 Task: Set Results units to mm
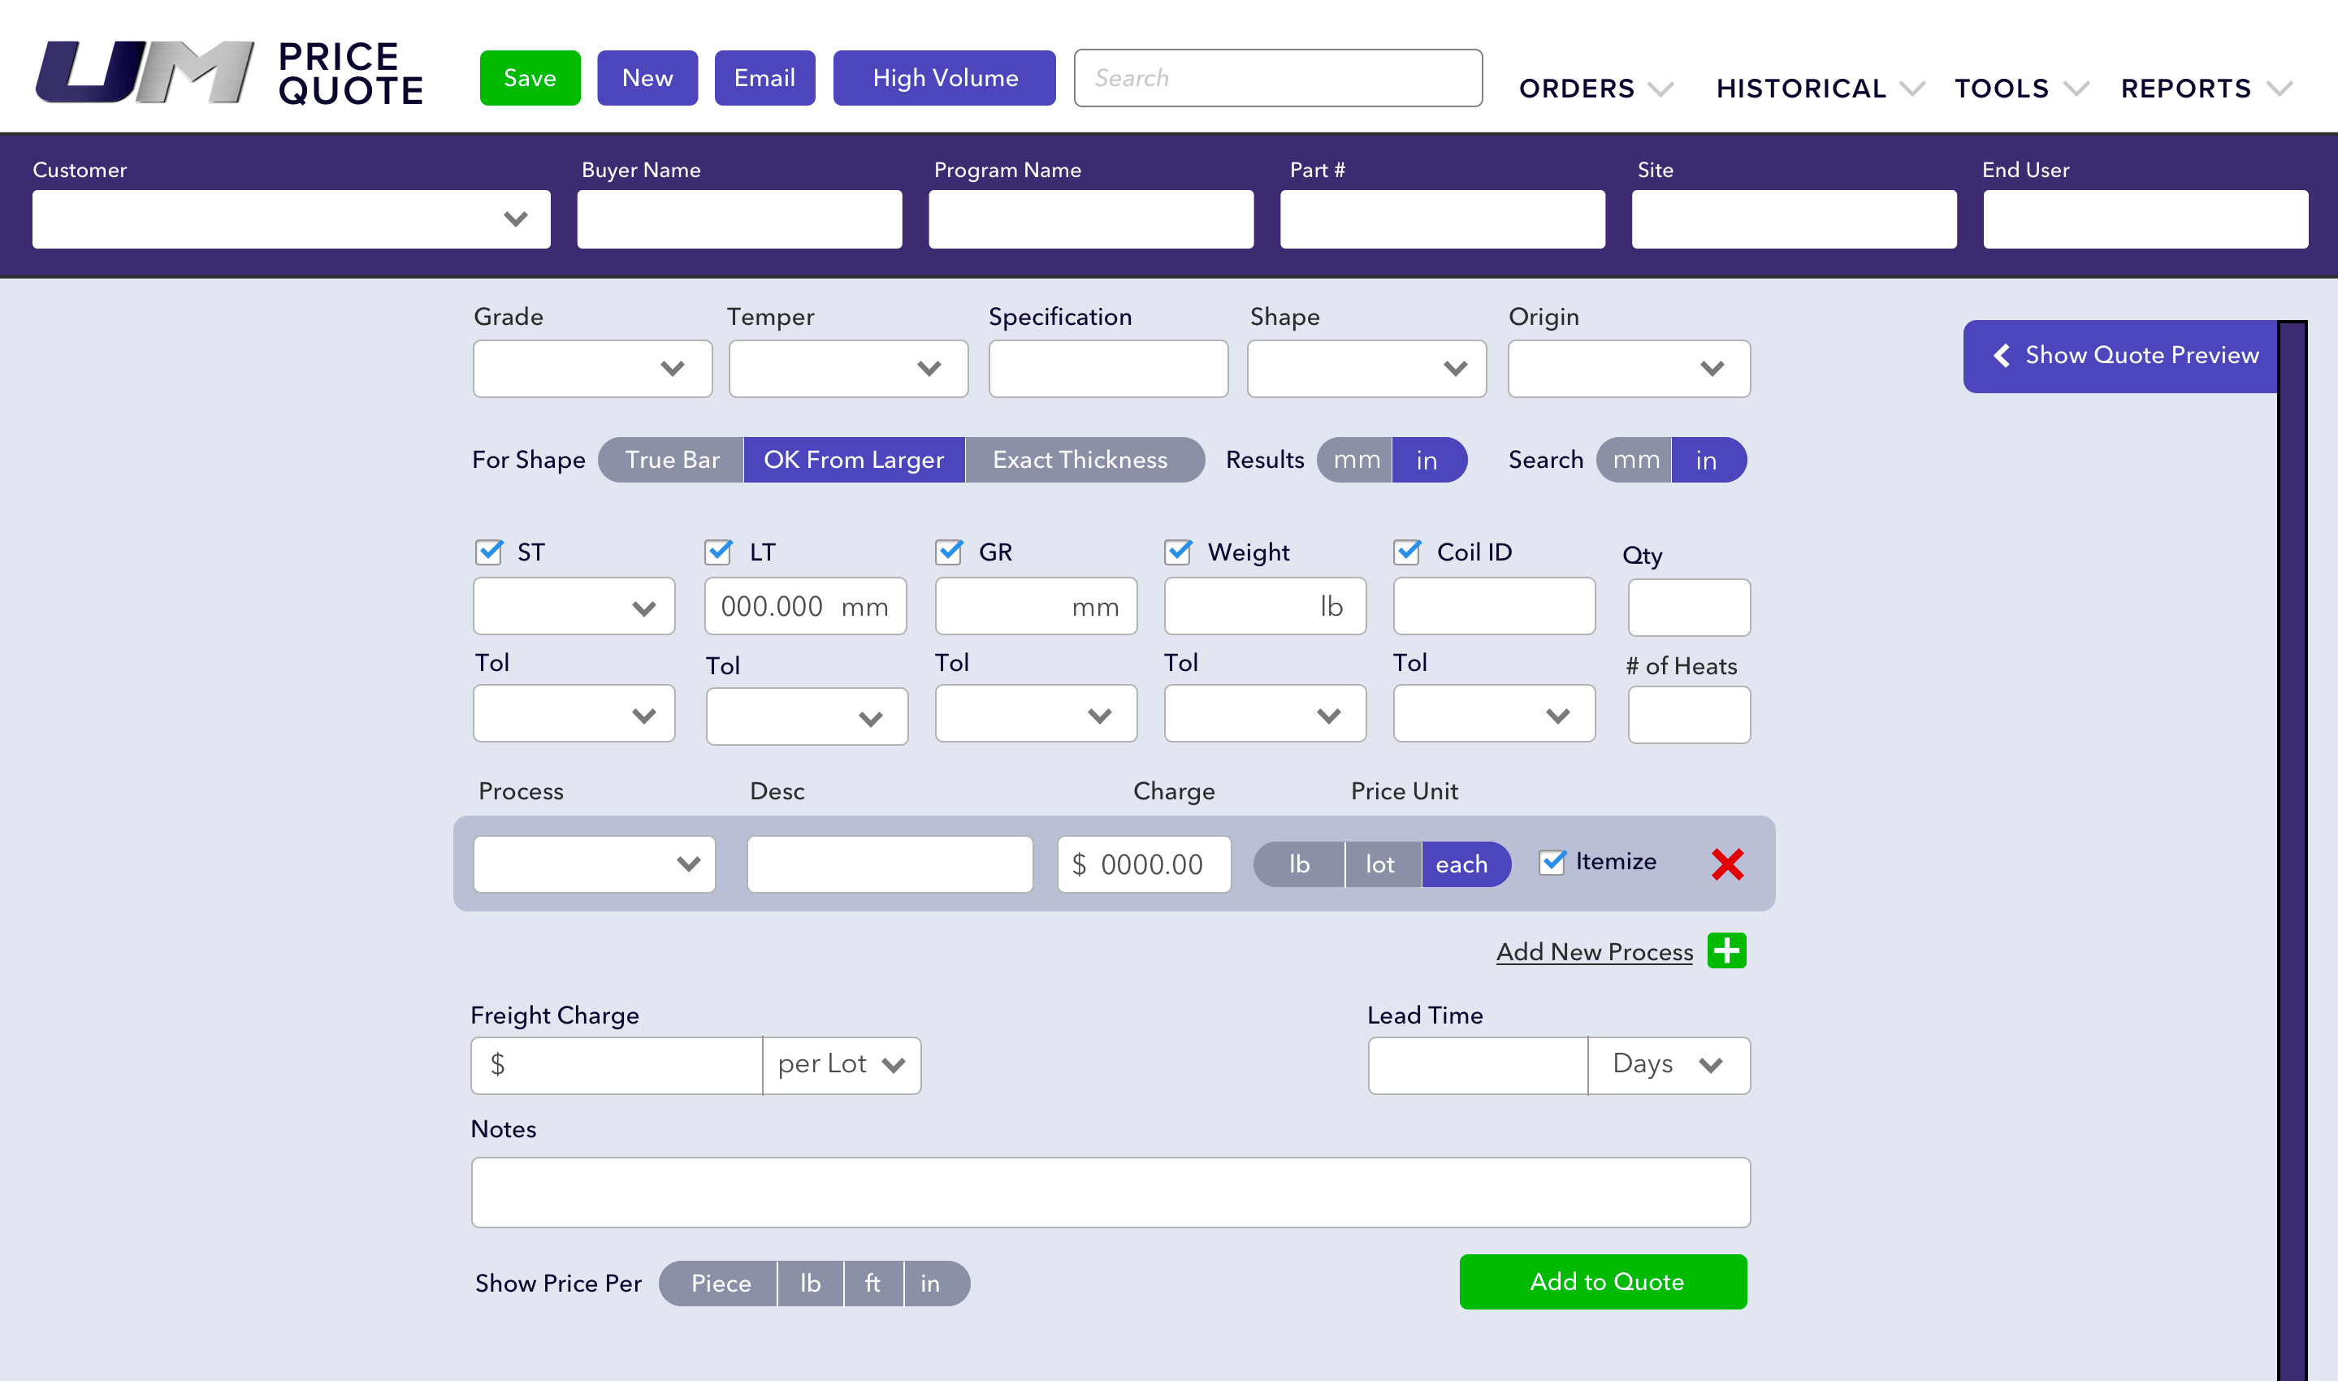[x=1356, y=460]
